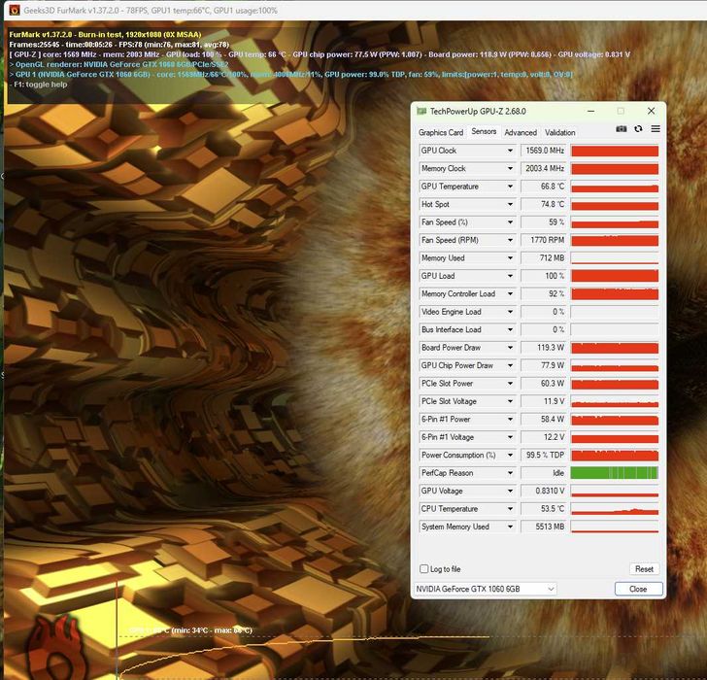Click the Reset button
This screenshot has height=680, width=707.
[x=644, y=569]
